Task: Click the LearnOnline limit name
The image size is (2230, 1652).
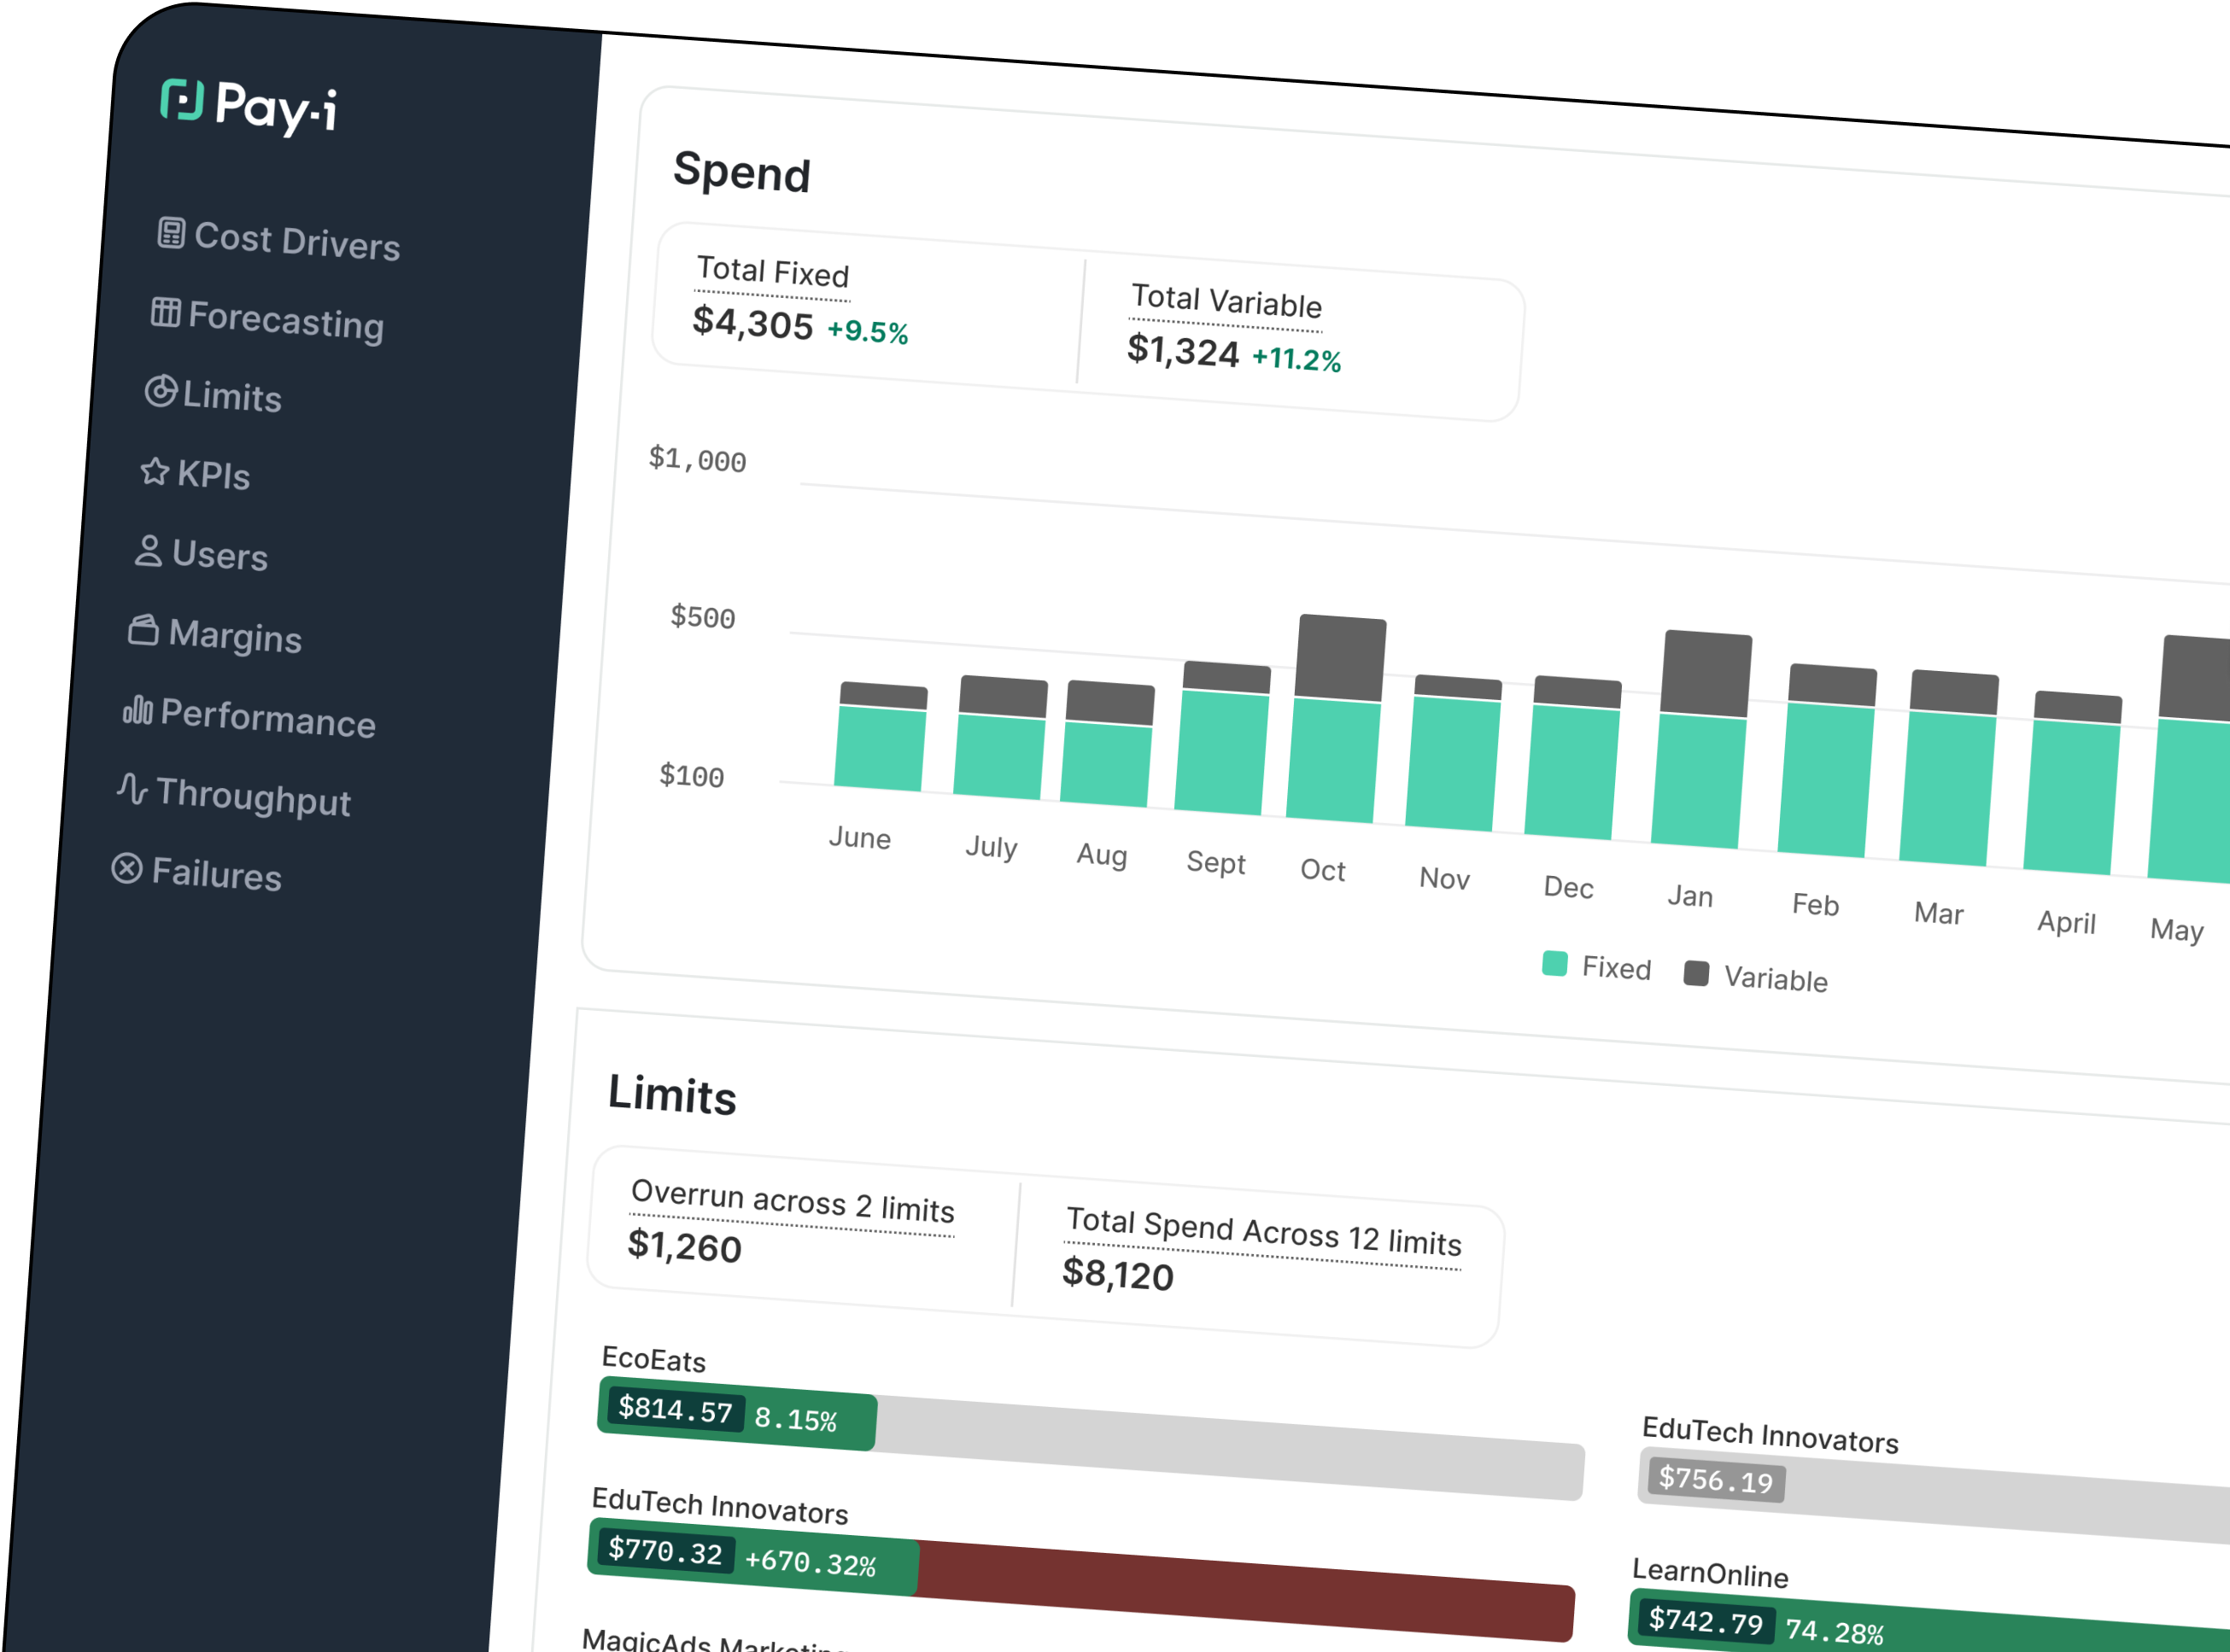Action: [x=1711, y=1572]
